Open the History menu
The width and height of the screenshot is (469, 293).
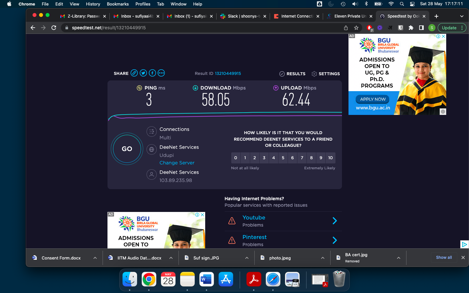93,4
